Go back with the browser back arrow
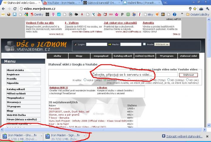The image size is (211, 142). click(x=3, y=9)
